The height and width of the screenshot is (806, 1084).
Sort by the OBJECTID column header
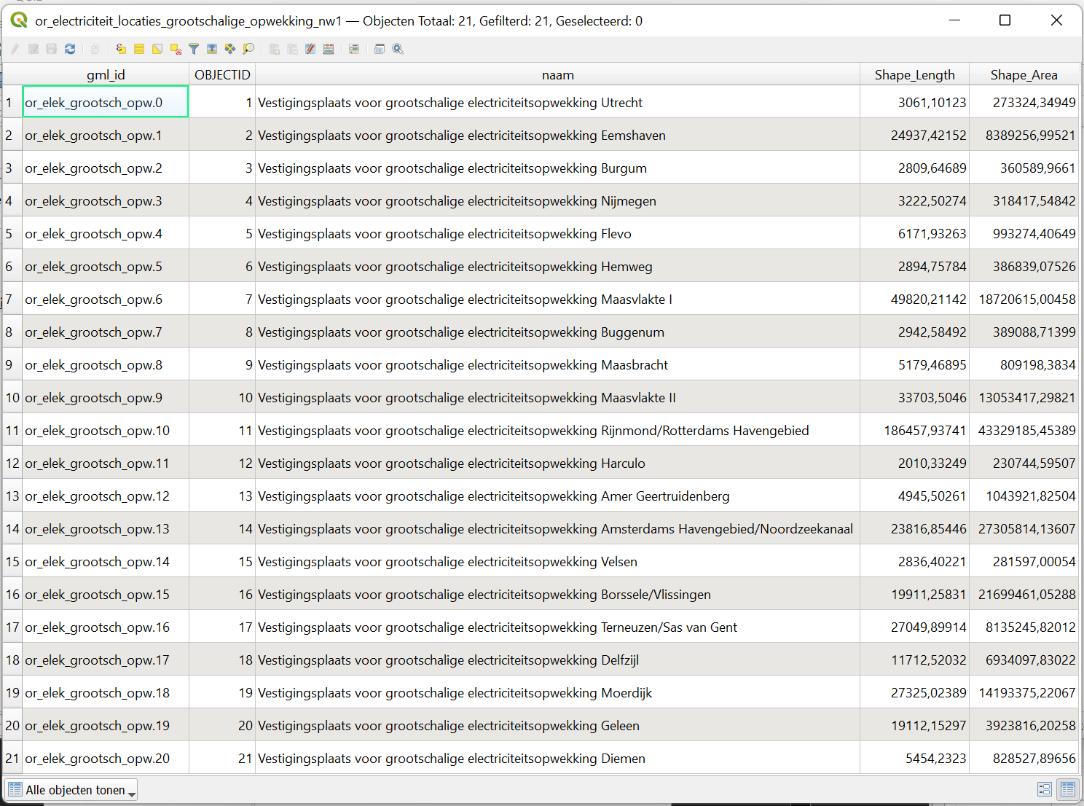tap(222, 74)
